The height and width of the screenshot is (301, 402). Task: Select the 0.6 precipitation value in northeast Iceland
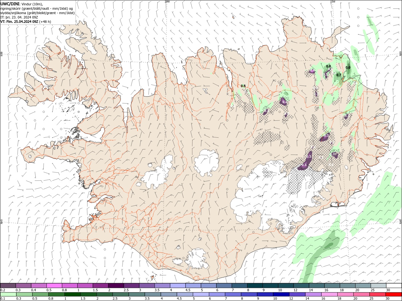(329, 66)
